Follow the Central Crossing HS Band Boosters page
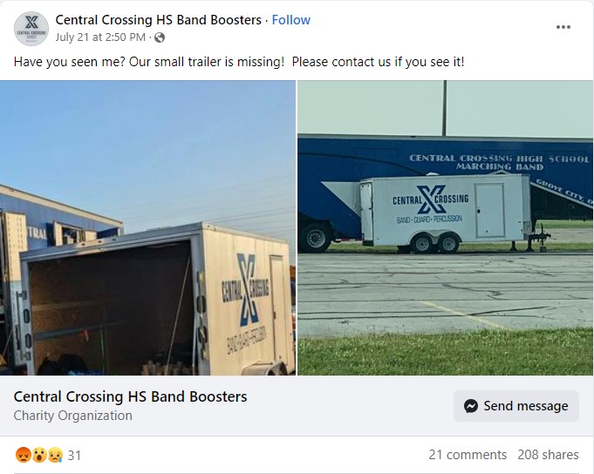Viewport: 594px width, 474px height. coord(291,20)
